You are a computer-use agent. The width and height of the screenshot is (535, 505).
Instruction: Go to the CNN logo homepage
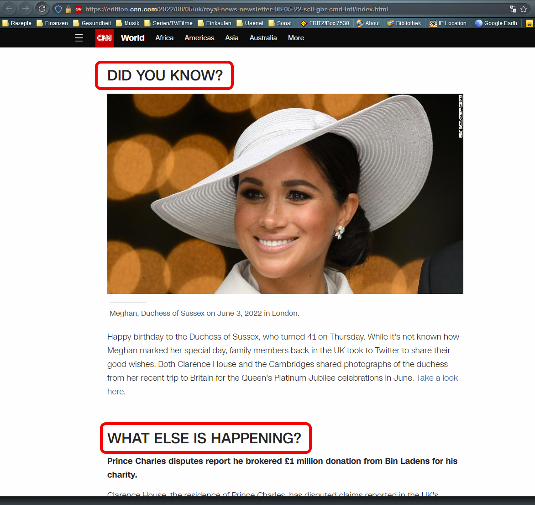(105, 38)
